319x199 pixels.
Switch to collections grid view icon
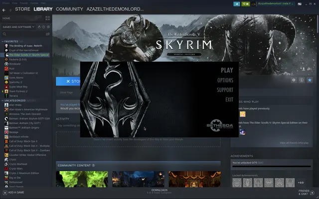coord(48,18)
